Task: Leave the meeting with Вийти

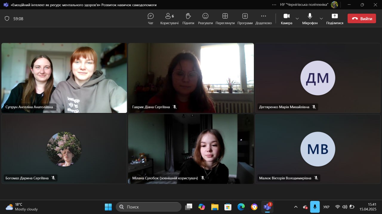Action: tap(362, 18)
